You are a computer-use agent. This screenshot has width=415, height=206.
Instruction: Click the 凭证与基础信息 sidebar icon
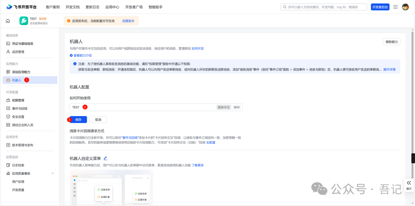[8, 43]
